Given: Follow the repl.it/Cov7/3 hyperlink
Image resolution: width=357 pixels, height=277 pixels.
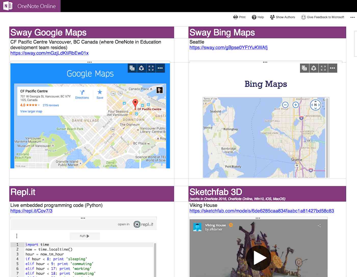Looking at the screenshot, I should pos(31,211).
